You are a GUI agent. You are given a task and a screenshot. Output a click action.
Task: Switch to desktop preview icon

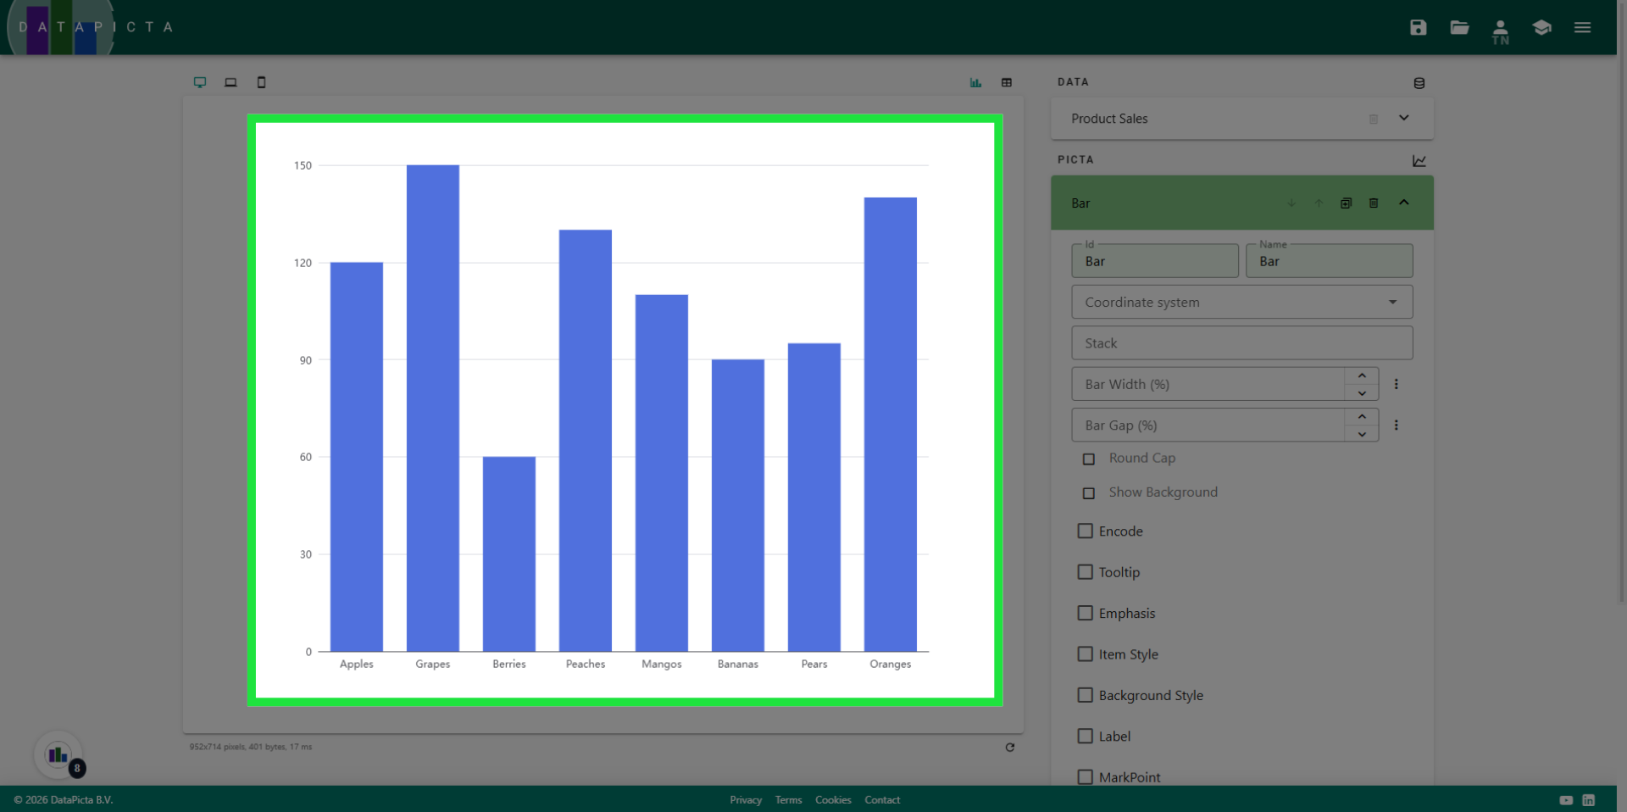pyautogui.click(x=200, y=82)
